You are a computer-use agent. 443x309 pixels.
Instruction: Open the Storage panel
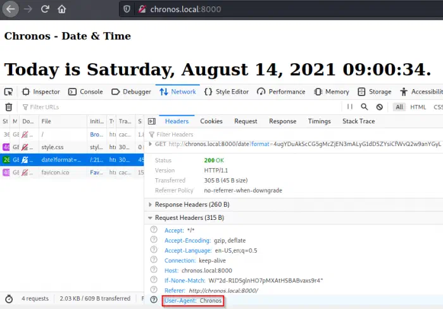[375, 92]
